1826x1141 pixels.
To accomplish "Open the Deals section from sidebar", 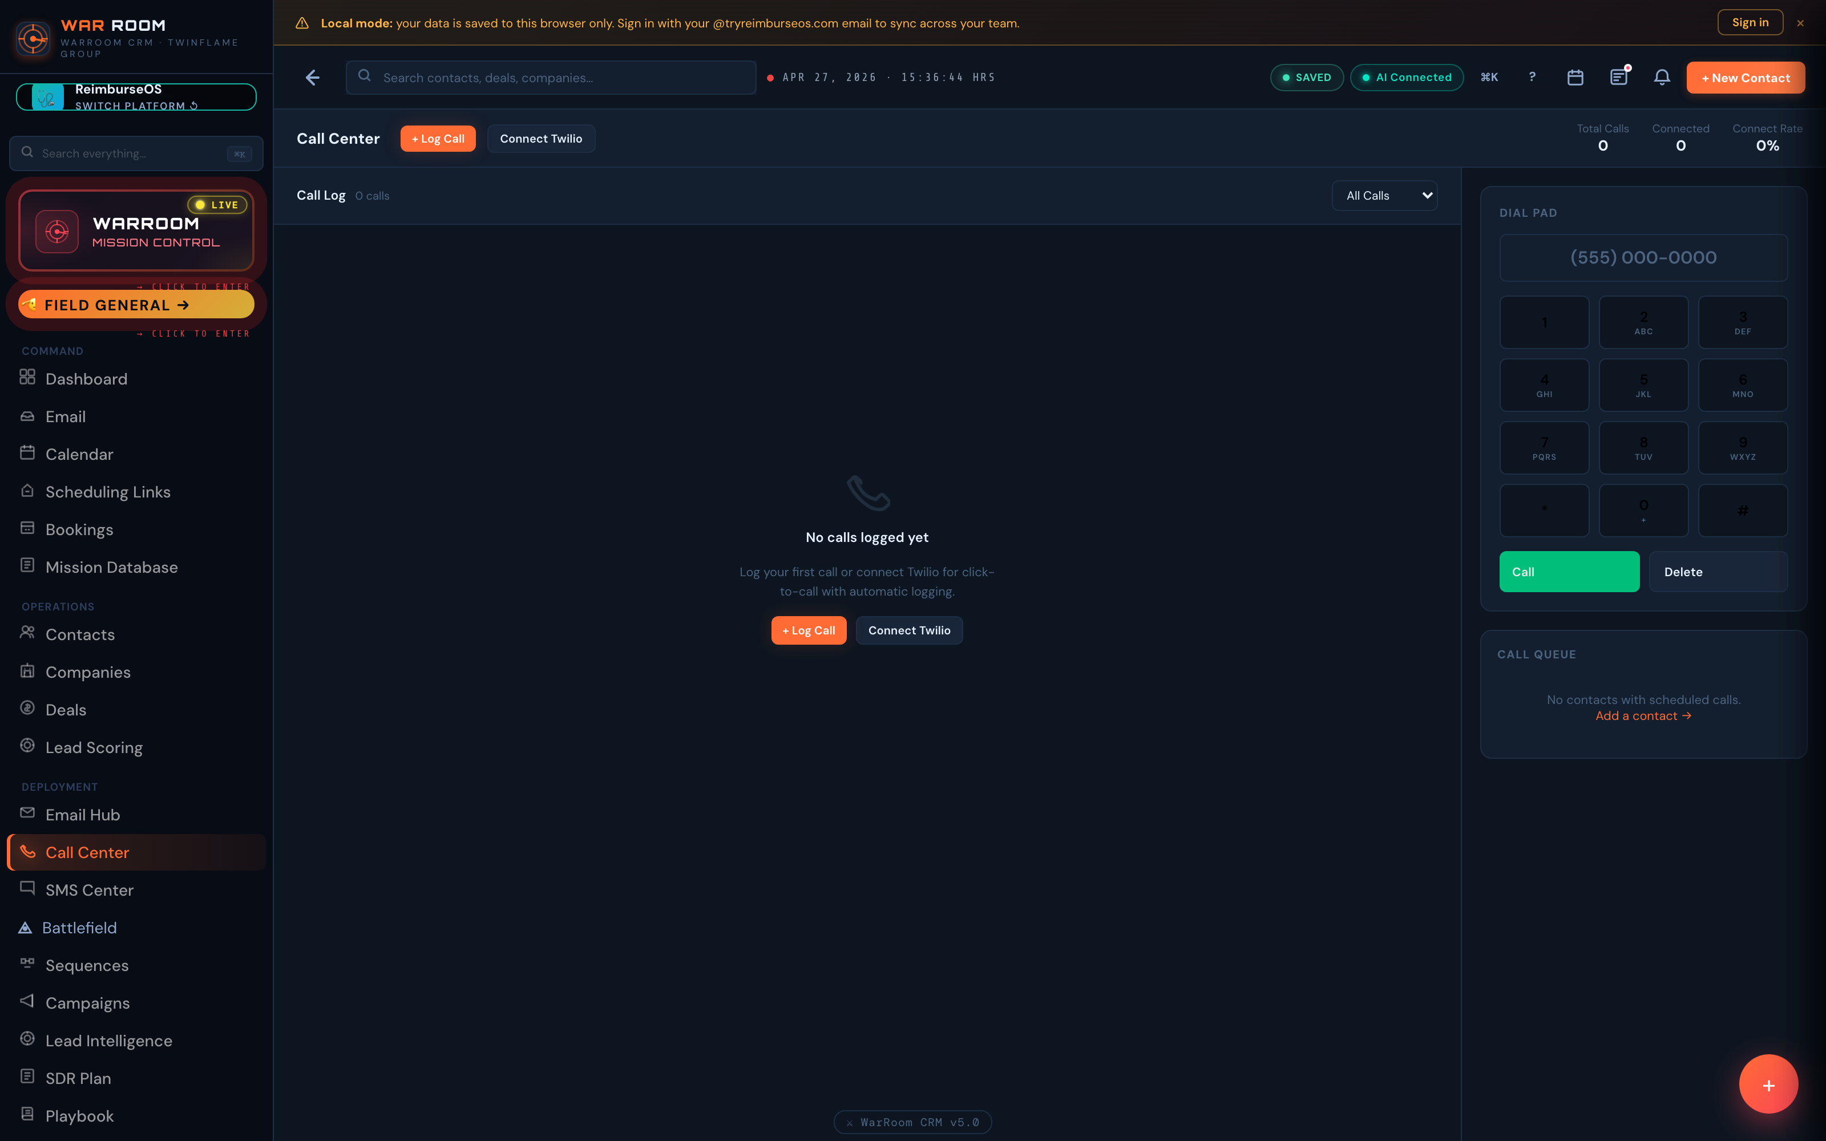I will coord(66,709).
